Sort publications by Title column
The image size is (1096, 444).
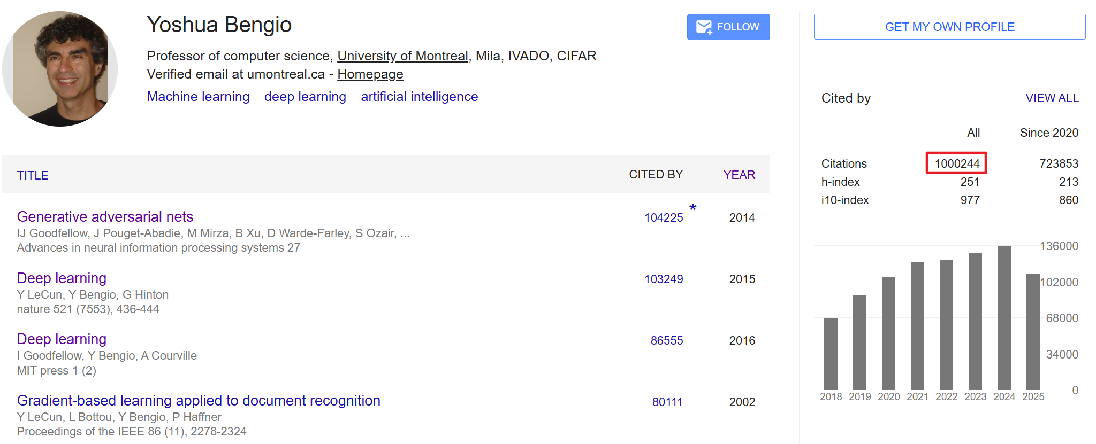pos(33,176)
